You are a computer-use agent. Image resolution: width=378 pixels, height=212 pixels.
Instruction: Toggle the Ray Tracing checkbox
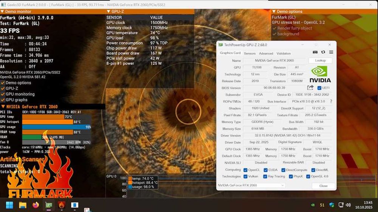tap(265, 177)
